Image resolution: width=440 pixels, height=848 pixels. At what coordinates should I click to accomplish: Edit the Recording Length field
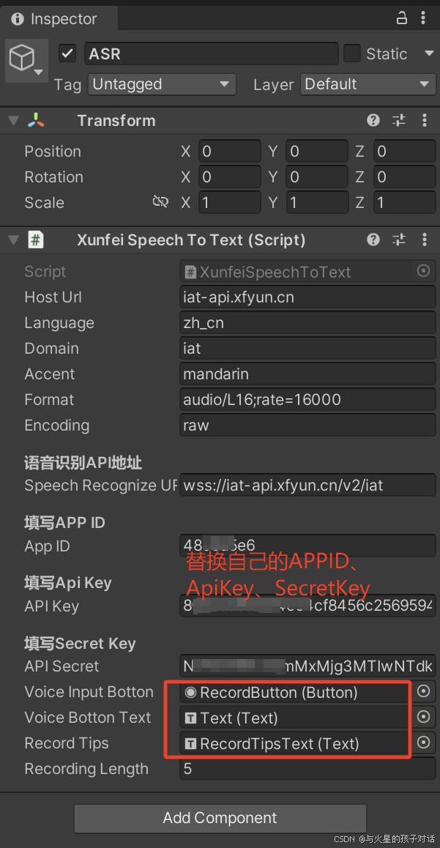pyautogui.click(x=307, y=768)
